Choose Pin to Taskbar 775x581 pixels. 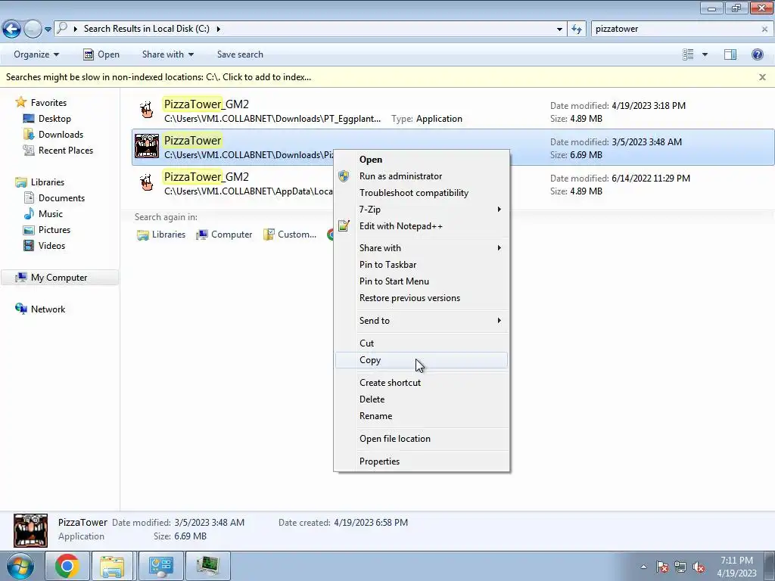pos(422,265)
